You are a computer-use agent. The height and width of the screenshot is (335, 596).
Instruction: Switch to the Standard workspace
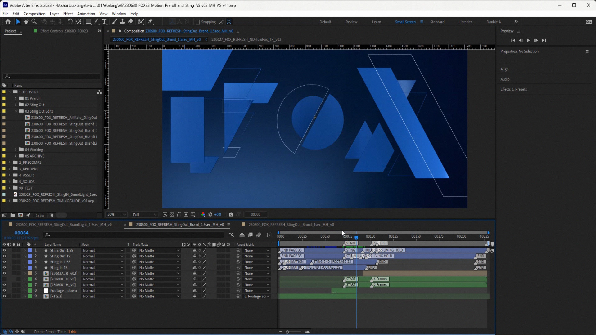[437, 22]
